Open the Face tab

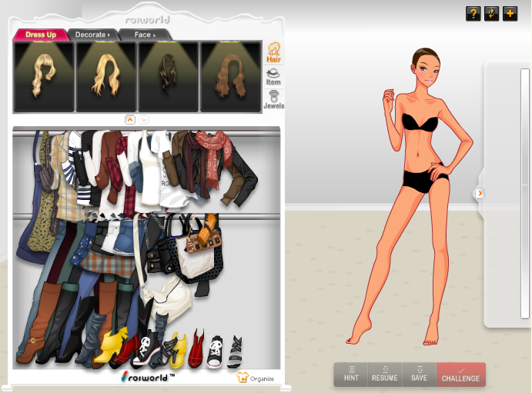(x=145, y=35)
